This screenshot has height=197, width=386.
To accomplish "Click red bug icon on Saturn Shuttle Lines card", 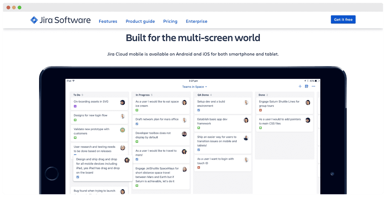I will [260, 110].
